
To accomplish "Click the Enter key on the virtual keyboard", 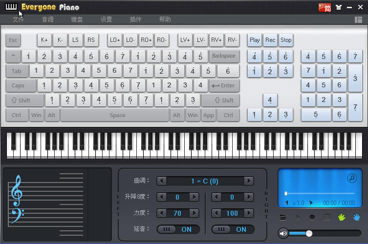I will pyautogui.click(x=224, y=85).
